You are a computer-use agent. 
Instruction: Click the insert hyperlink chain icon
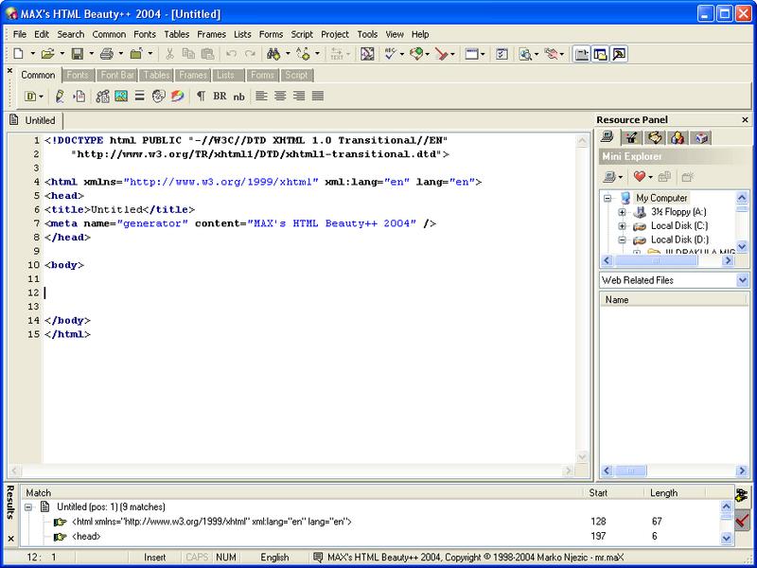click(102, 96)
